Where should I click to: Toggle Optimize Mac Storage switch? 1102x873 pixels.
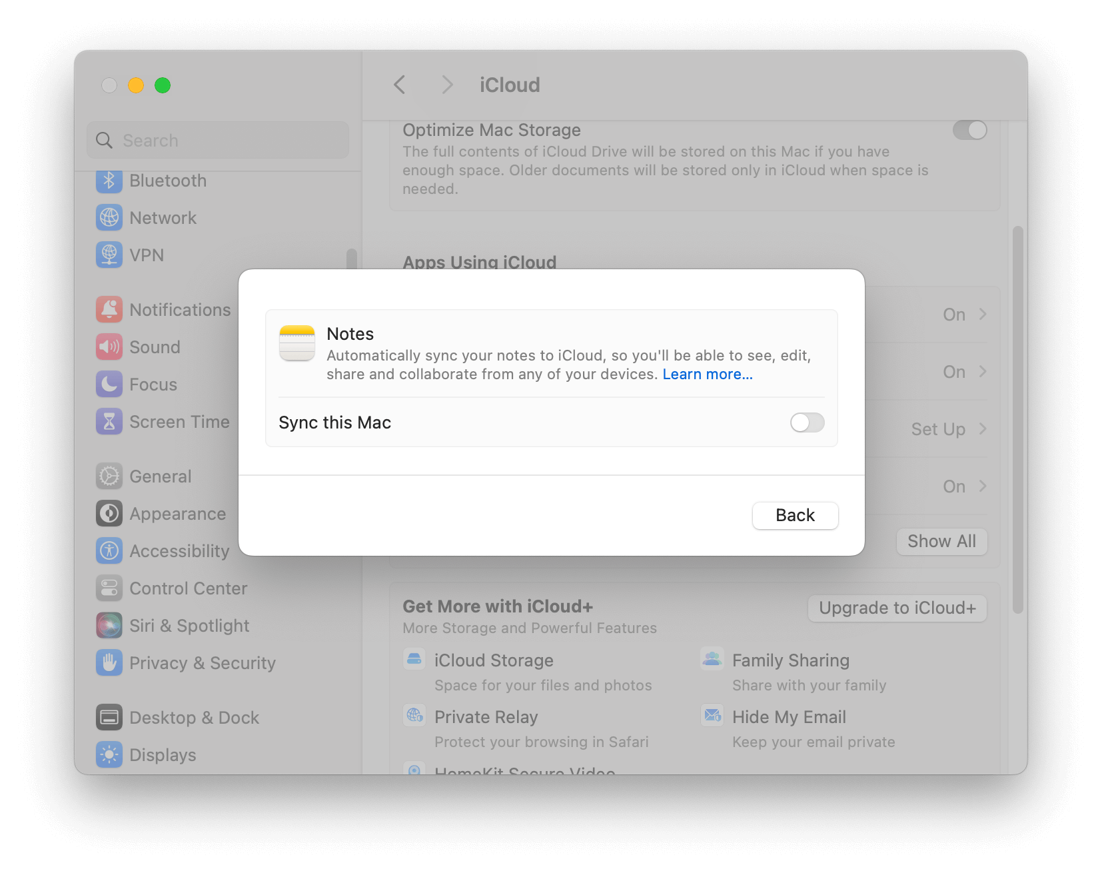click(969, 130)
